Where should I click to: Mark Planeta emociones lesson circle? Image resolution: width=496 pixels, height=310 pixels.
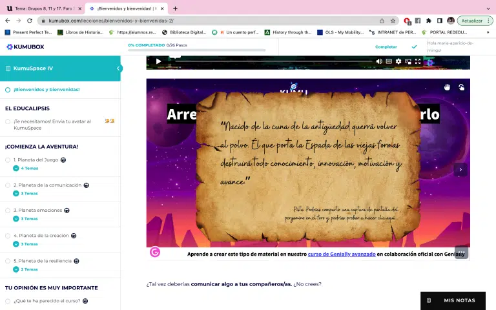point(8,211)
